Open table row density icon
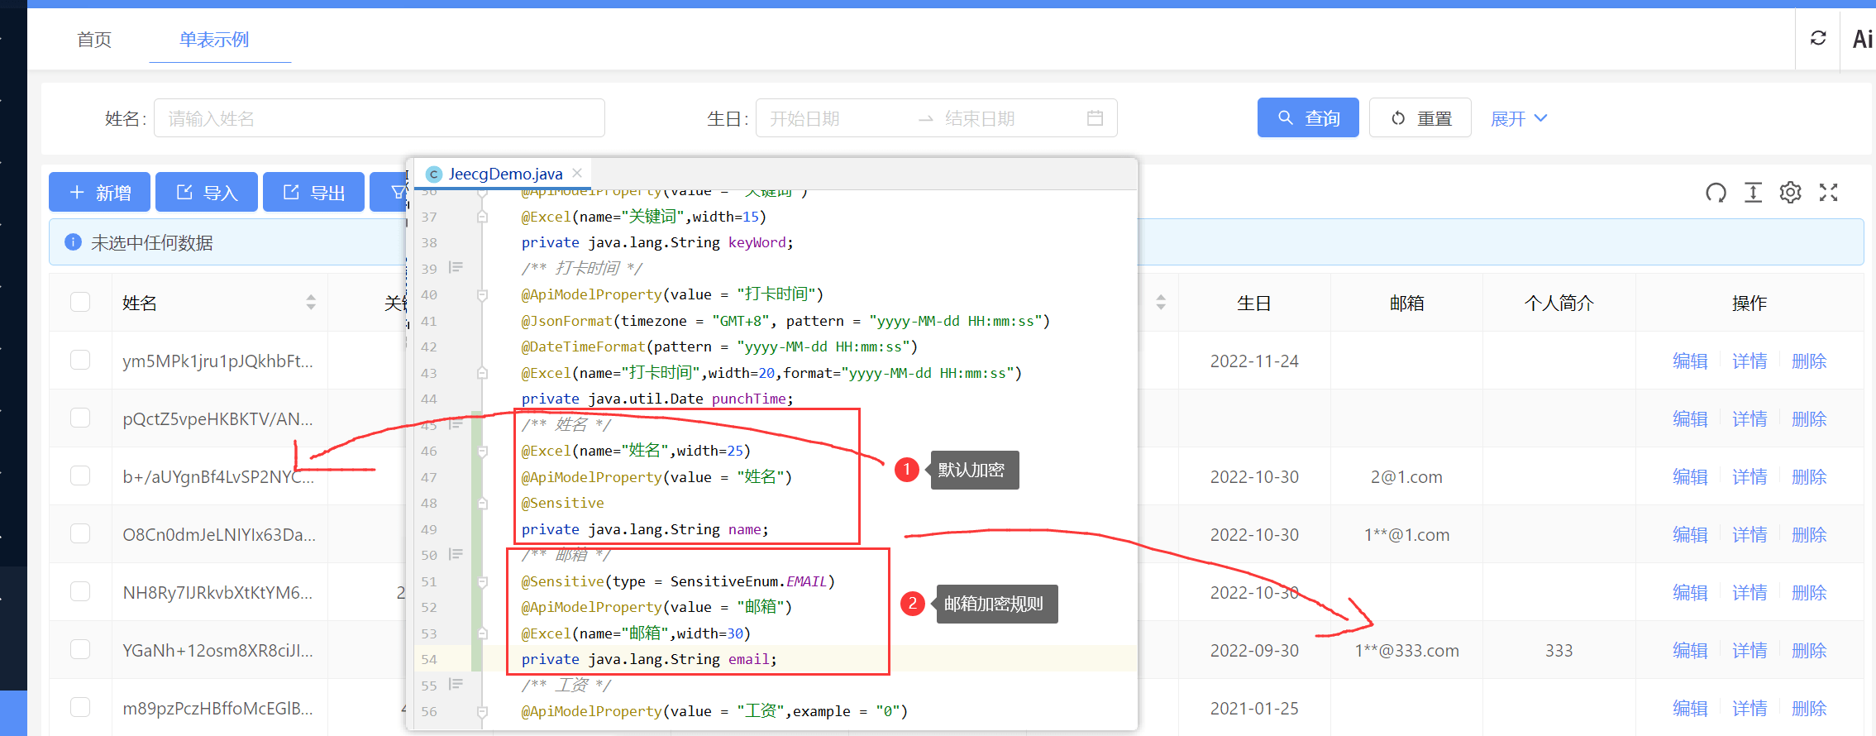Viewport: 1876px width, 736px height. pyautogui.click(x=1753, y=193)
